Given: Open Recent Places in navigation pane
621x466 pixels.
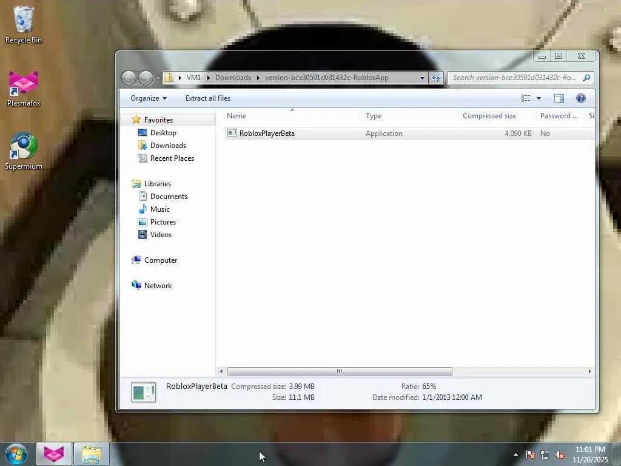Looking at the screenshot, I should [x=172, y=158].
